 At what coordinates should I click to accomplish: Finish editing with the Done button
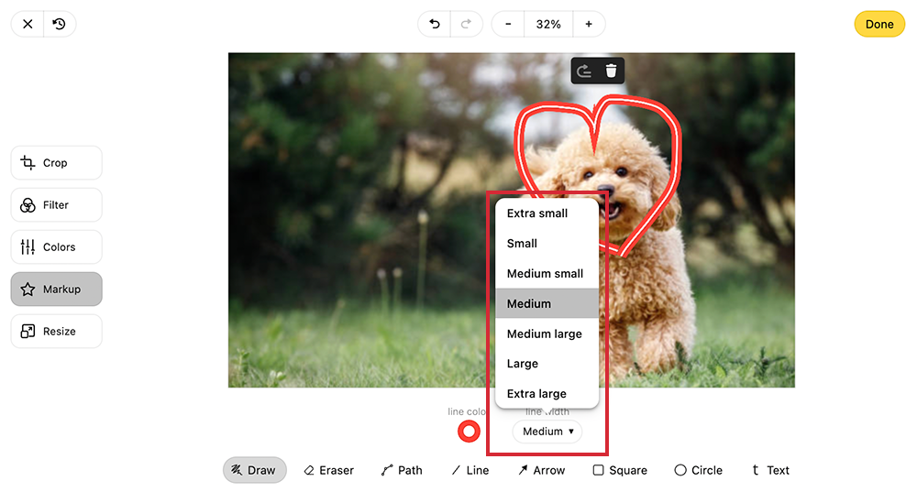click(879, 24)
